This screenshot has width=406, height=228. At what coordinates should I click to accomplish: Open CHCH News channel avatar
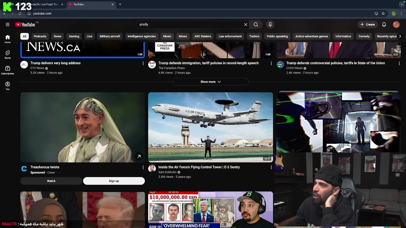(x=280, y=65)
